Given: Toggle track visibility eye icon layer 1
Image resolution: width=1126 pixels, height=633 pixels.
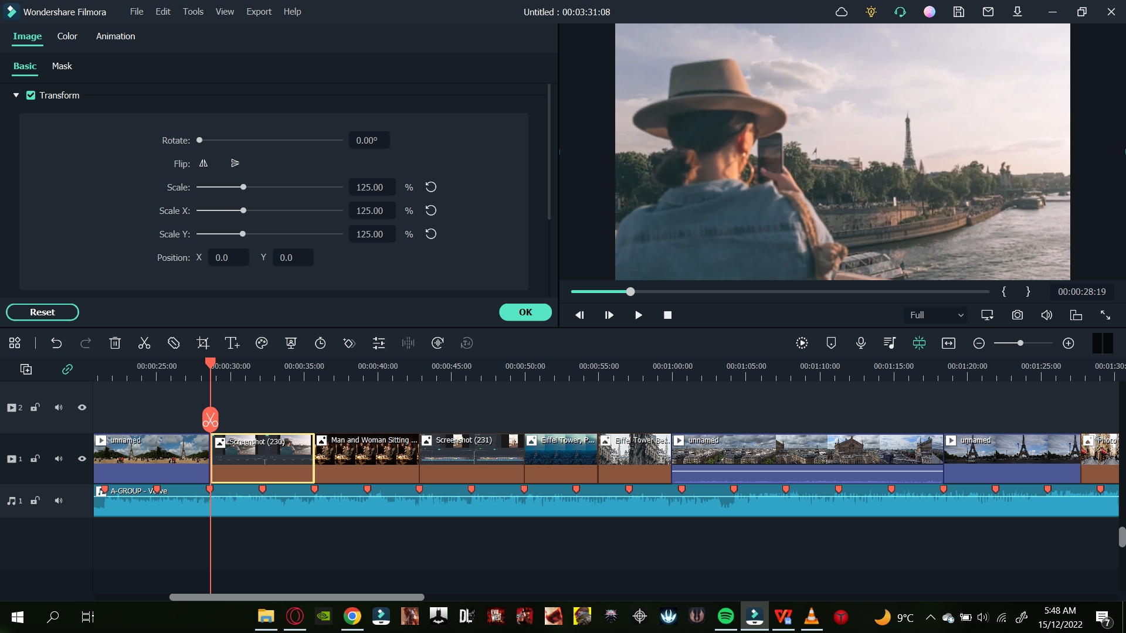Looking at the screenshot, I should [83, 458].
